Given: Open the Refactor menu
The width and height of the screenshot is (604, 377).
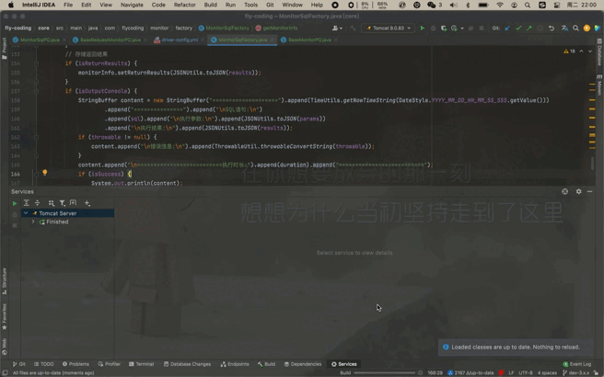Looking at the screenshot, I should point(184,5).
